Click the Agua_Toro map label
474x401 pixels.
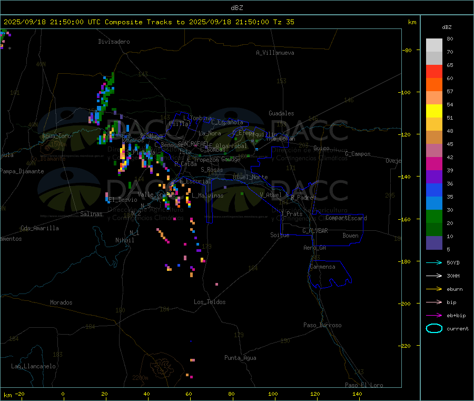[x=56, y=136]
